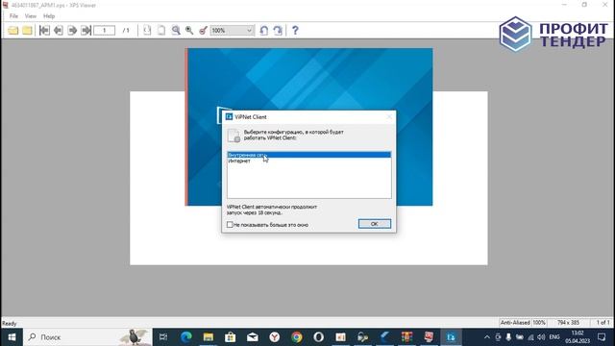This screenshot has width=615, height=346.
Task: Open Google Chrome from taskbar
Action: point(297,337)
